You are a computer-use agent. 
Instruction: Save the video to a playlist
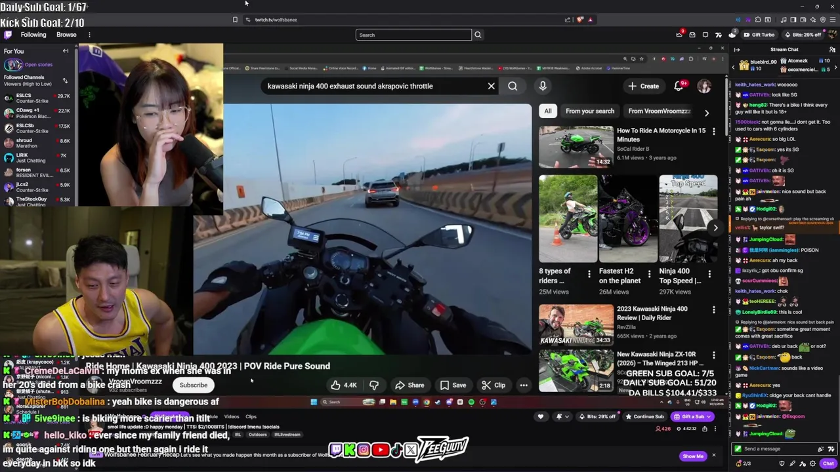(453, 385)
